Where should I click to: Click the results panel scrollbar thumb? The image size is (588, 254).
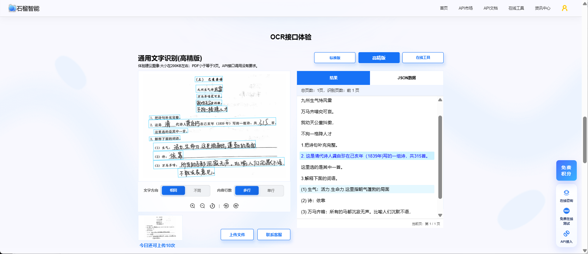click(440, 157)
